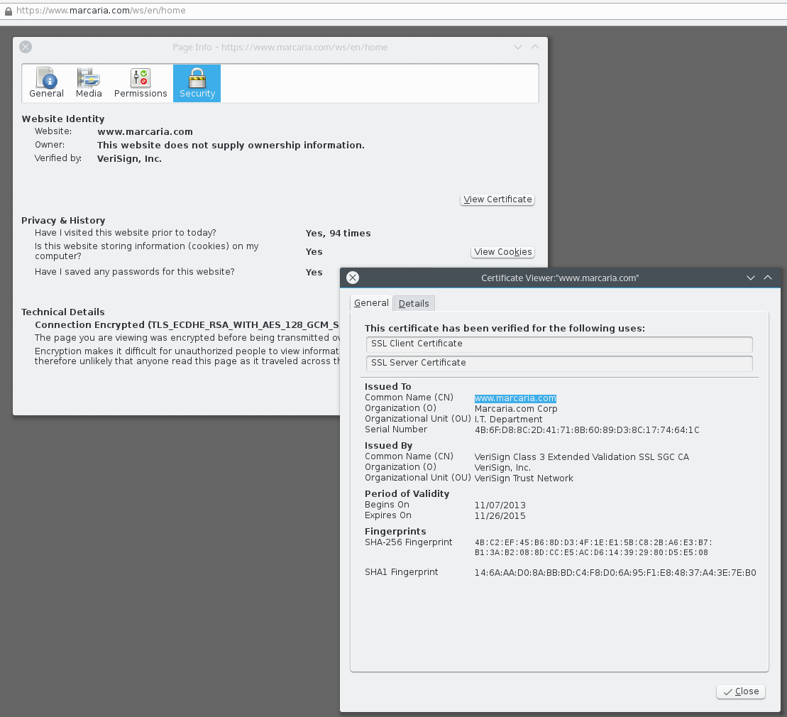Close Certificate Viewer via title bar X icon

353,278
